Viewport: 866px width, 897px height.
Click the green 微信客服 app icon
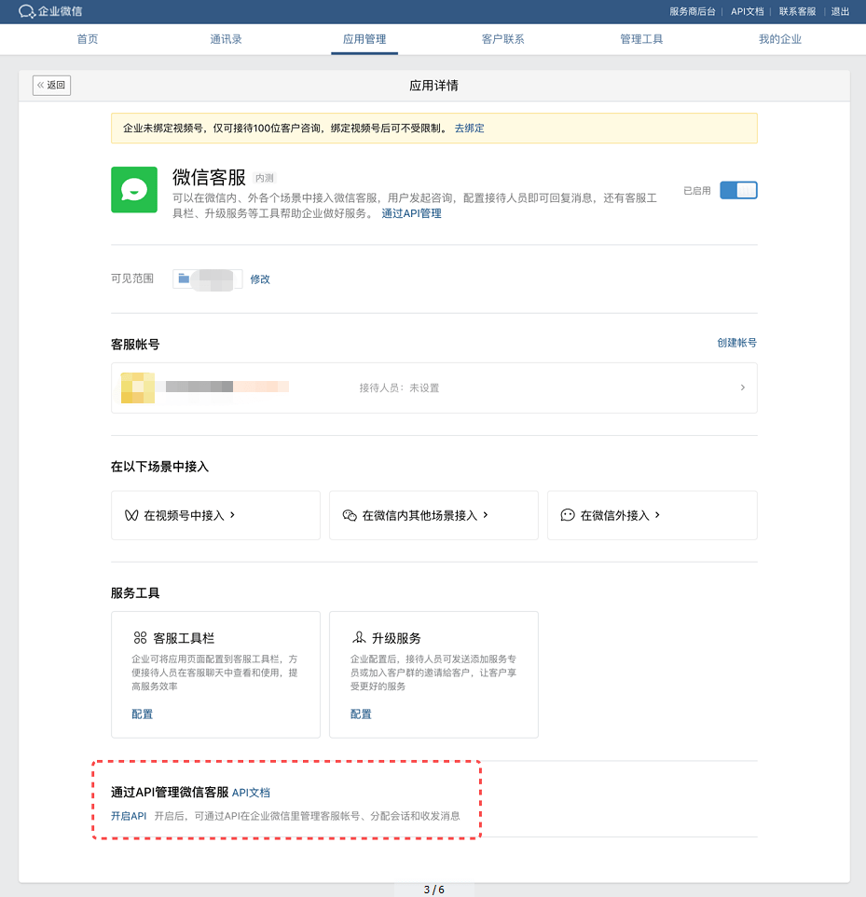pos(134,190)
